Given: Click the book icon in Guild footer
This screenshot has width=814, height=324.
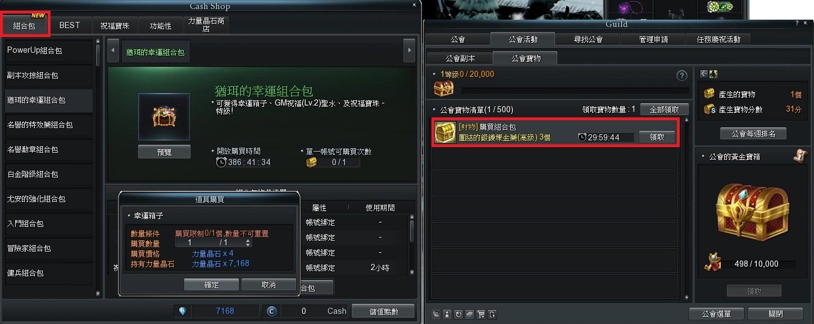Looking at the screenshot, I should (470, 314).
